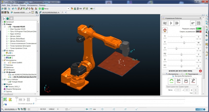Open the Инструменты menu

pyautogui.click(x=32, y=5)
